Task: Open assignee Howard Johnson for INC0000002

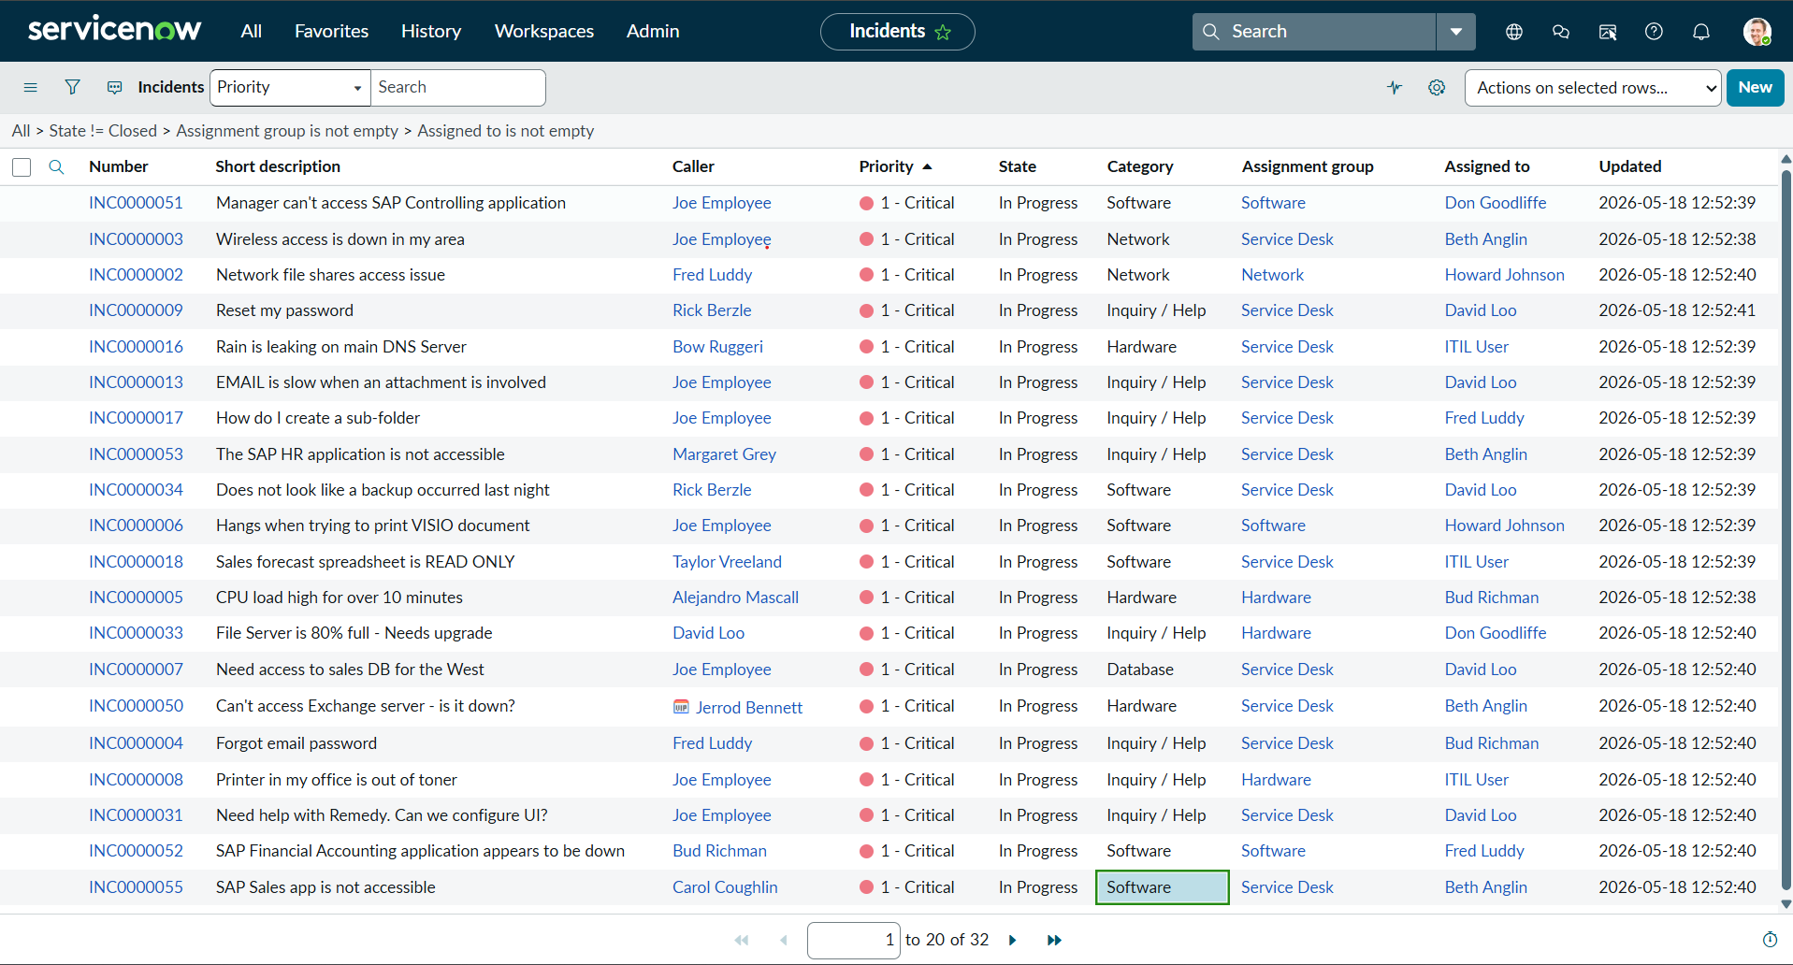Action: (x=1504, y=275)
